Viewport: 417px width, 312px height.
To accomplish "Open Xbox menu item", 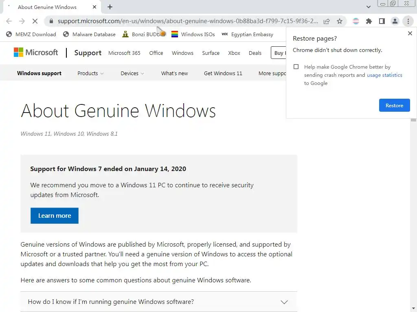I will tap(234, 53).
